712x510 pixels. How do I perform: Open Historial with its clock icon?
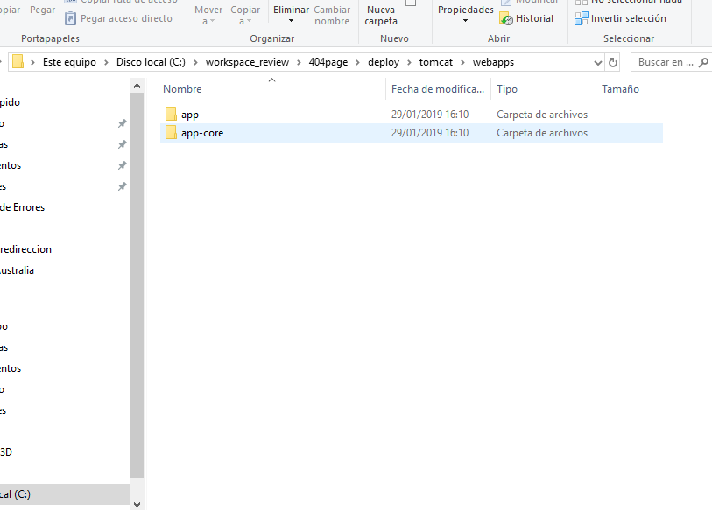point(506,18)
